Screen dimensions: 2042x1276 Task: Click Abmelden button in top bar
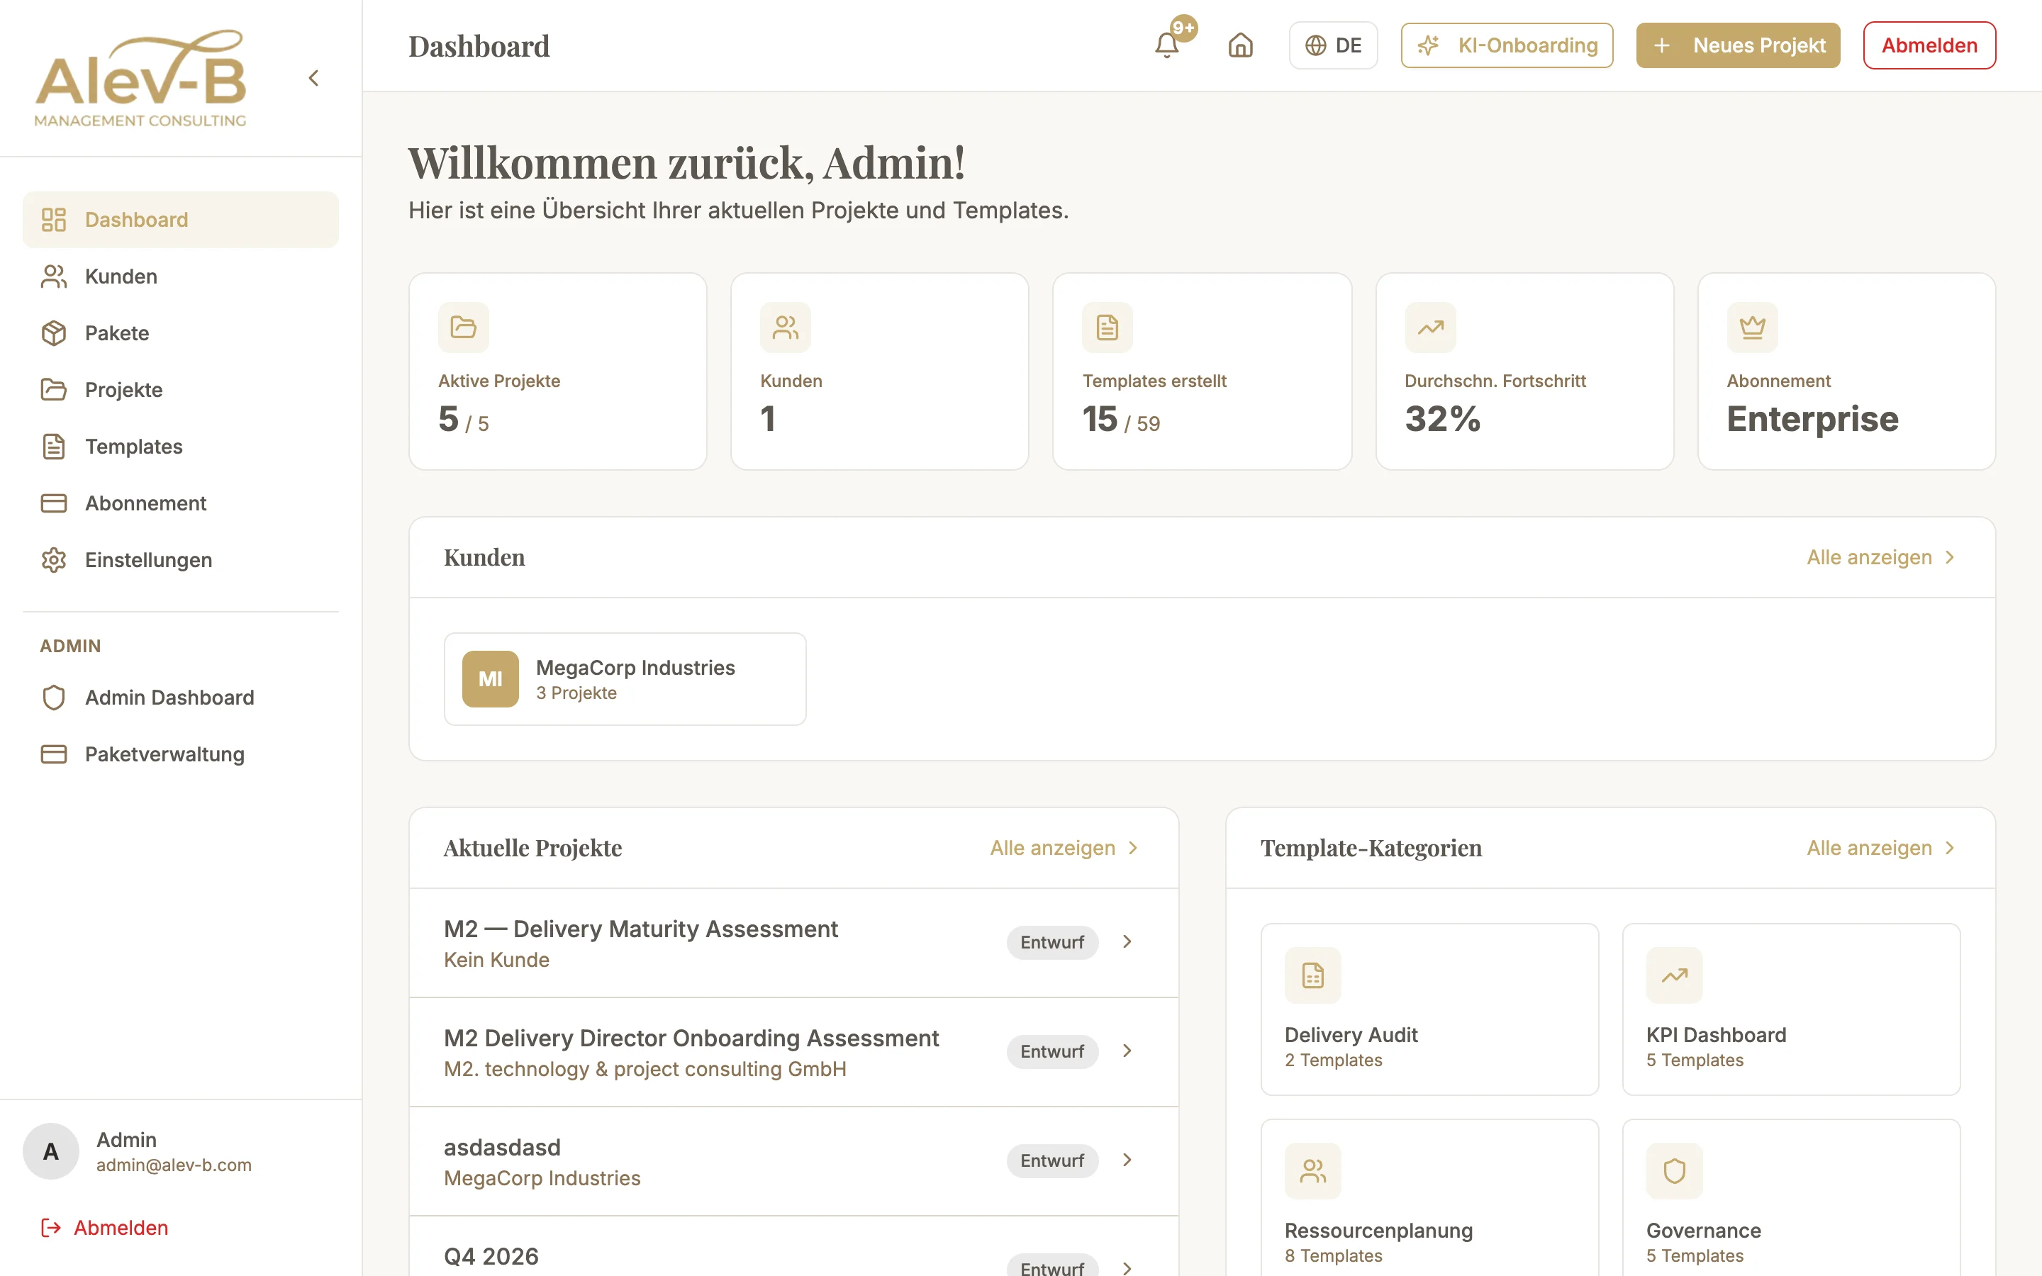1929,45
